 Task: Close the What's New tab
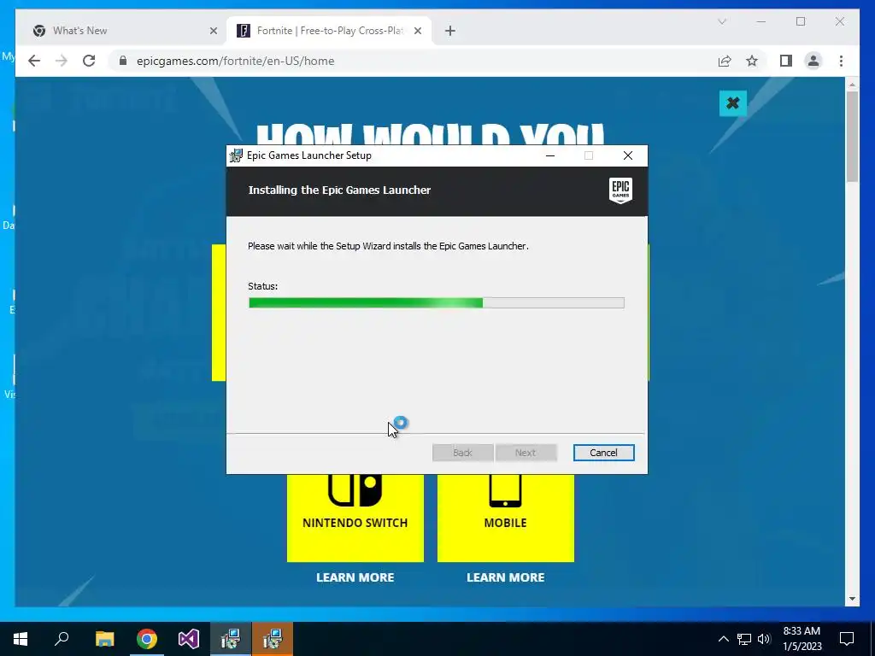tap(213, 31)
